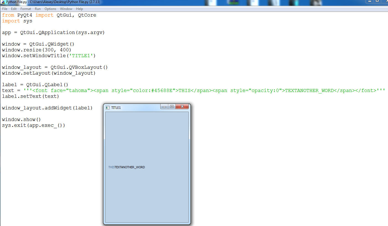Click the Python icon in IDLE's title bar
Image resolution: width=388 pixels, height=226 pixels.
click(2, 2)
